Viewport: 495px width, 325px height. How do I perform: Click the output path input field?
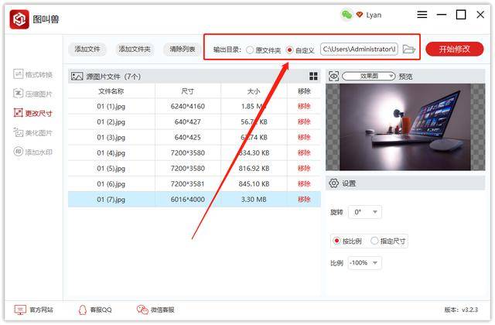(x=359, y=50)
